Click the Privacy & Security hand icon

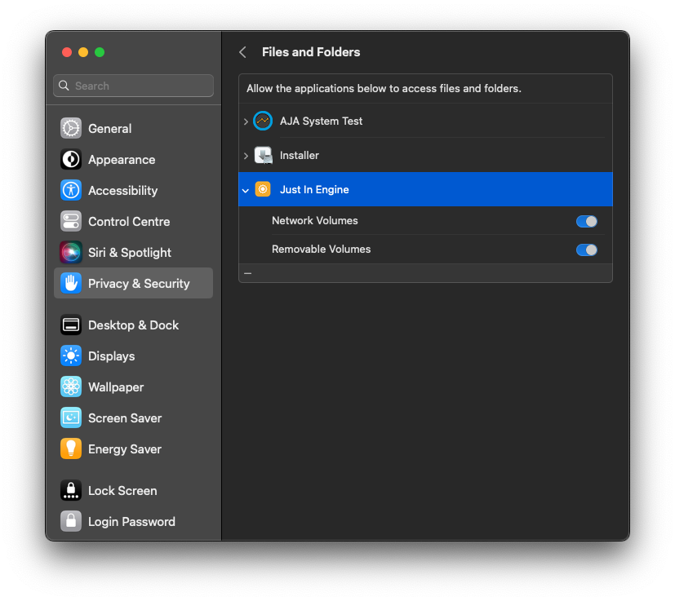[x=71, y=283]
